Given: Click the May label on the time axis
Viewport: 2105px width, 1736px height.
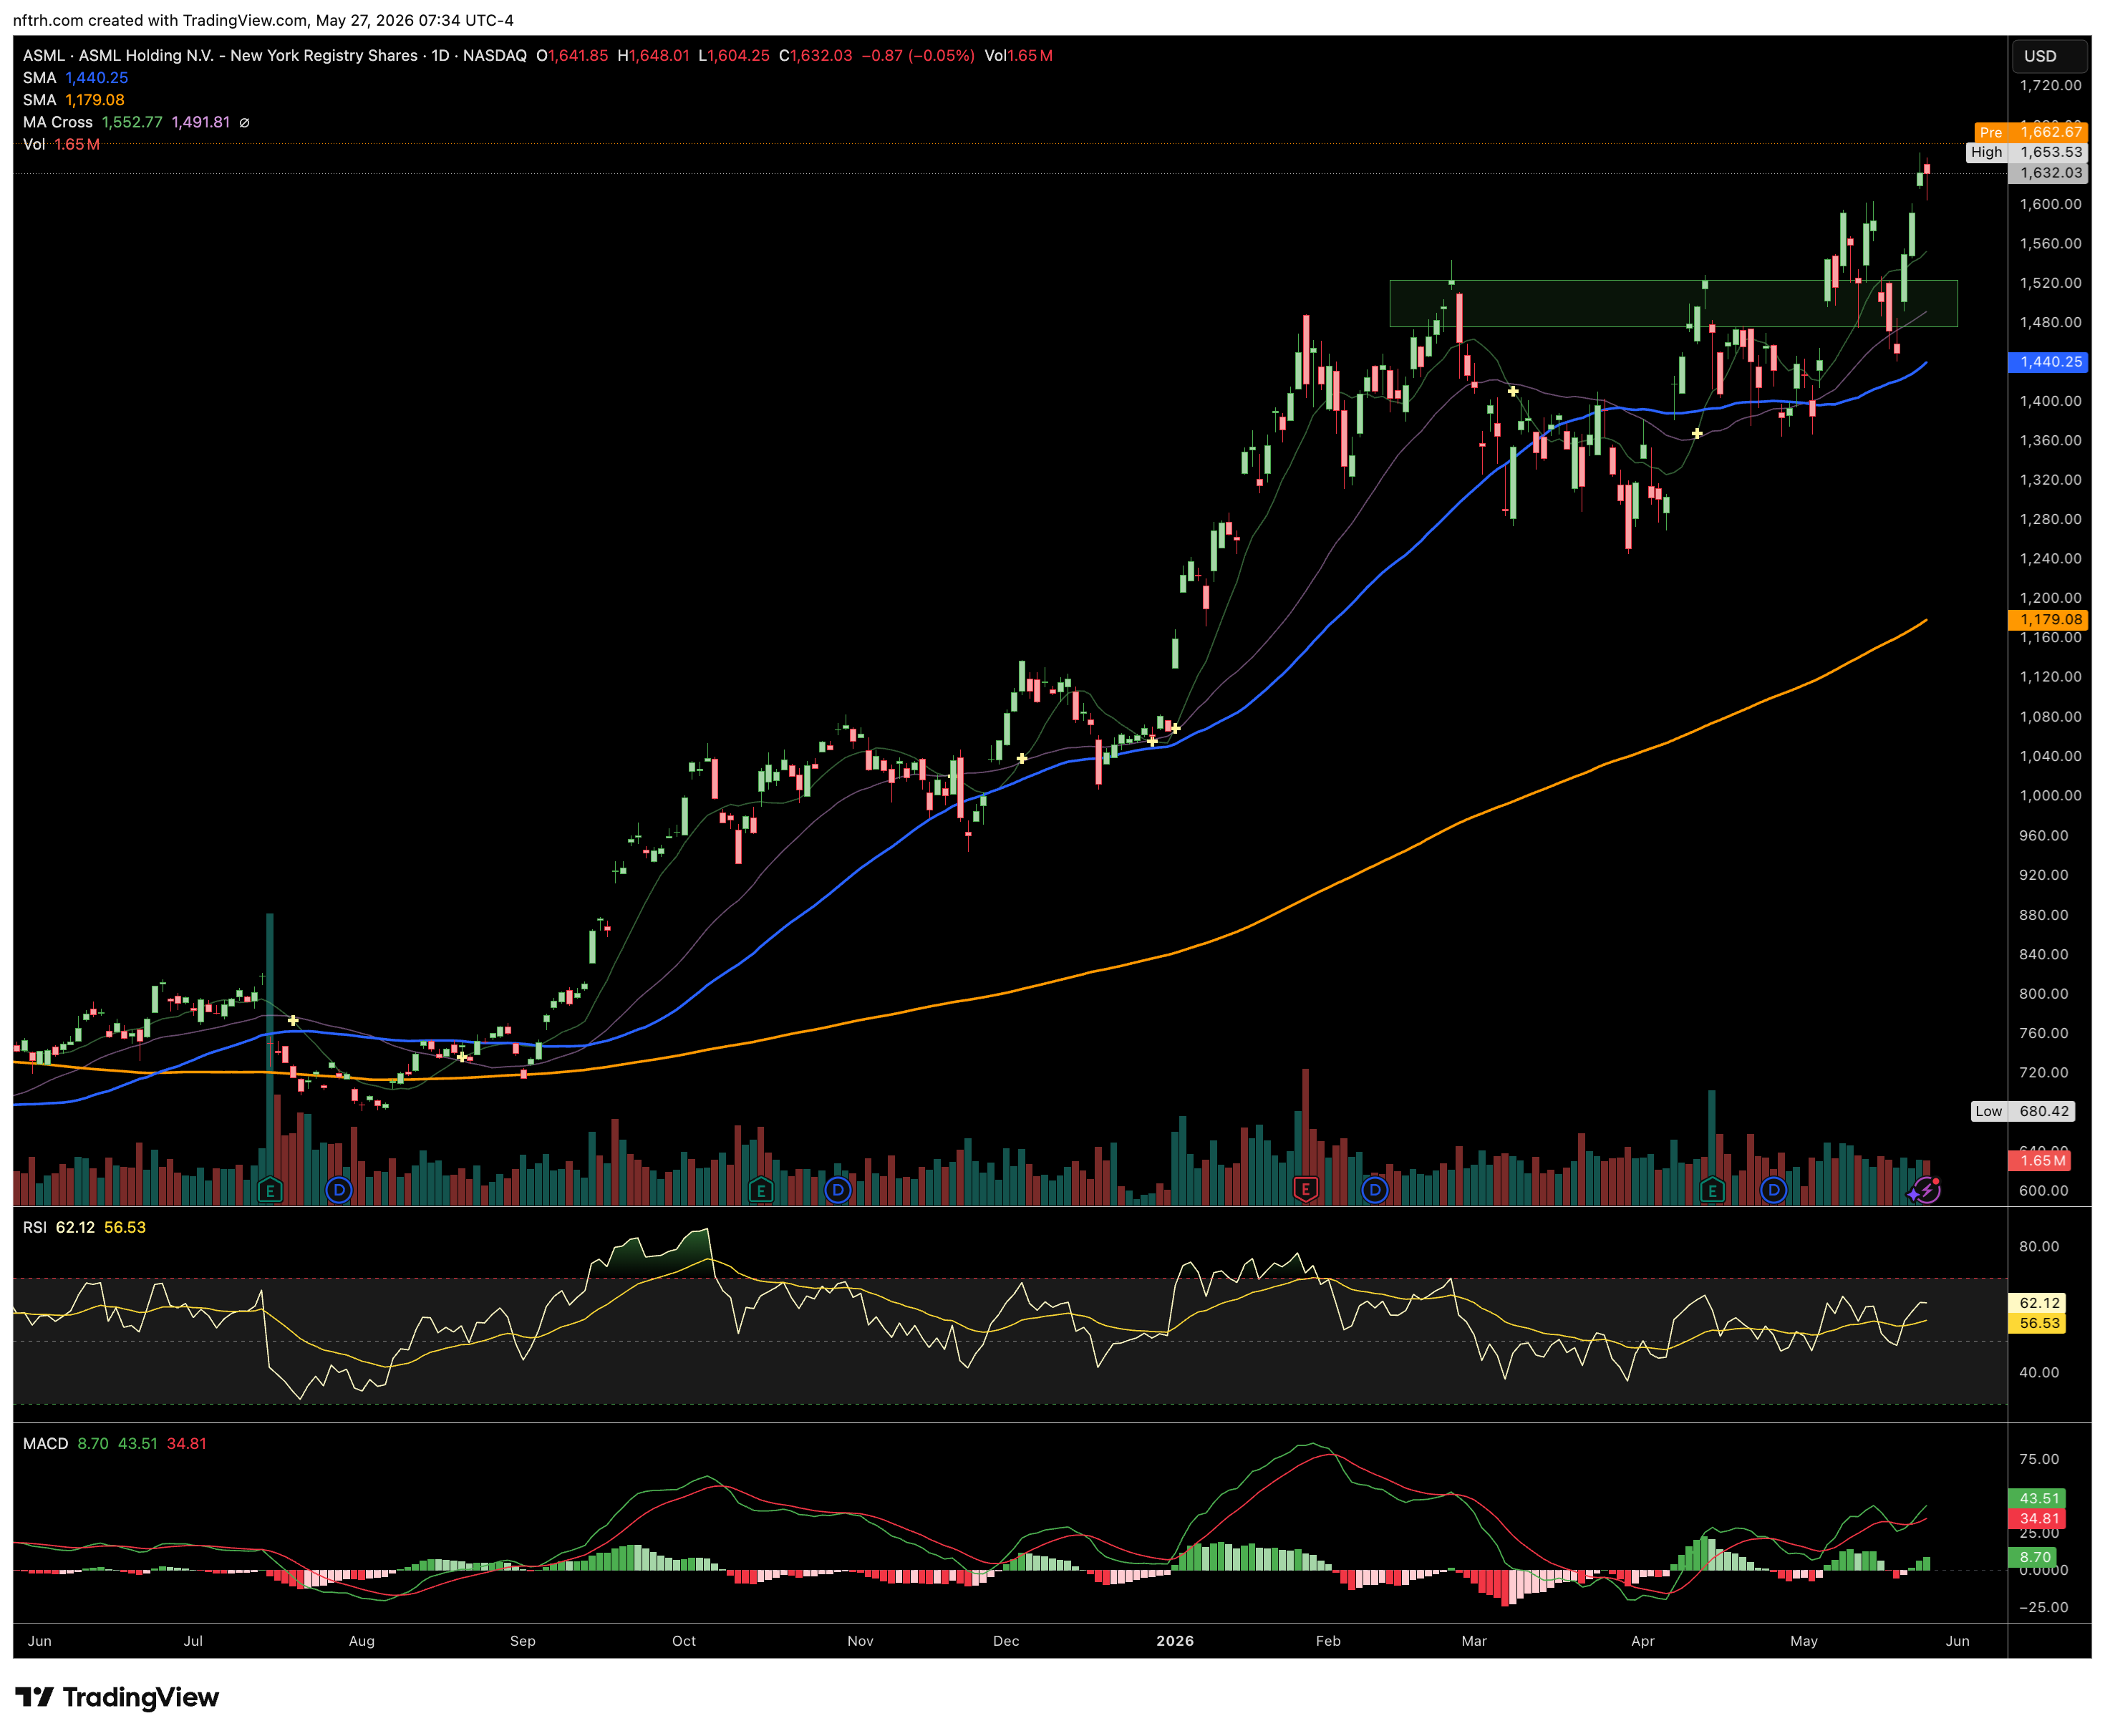Looking at the screenshot, I should click(1804, 1640).
